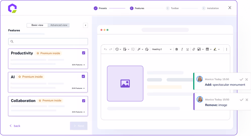Click the features search input field
This screenshot has width=251, height=136.
(48, 41)
